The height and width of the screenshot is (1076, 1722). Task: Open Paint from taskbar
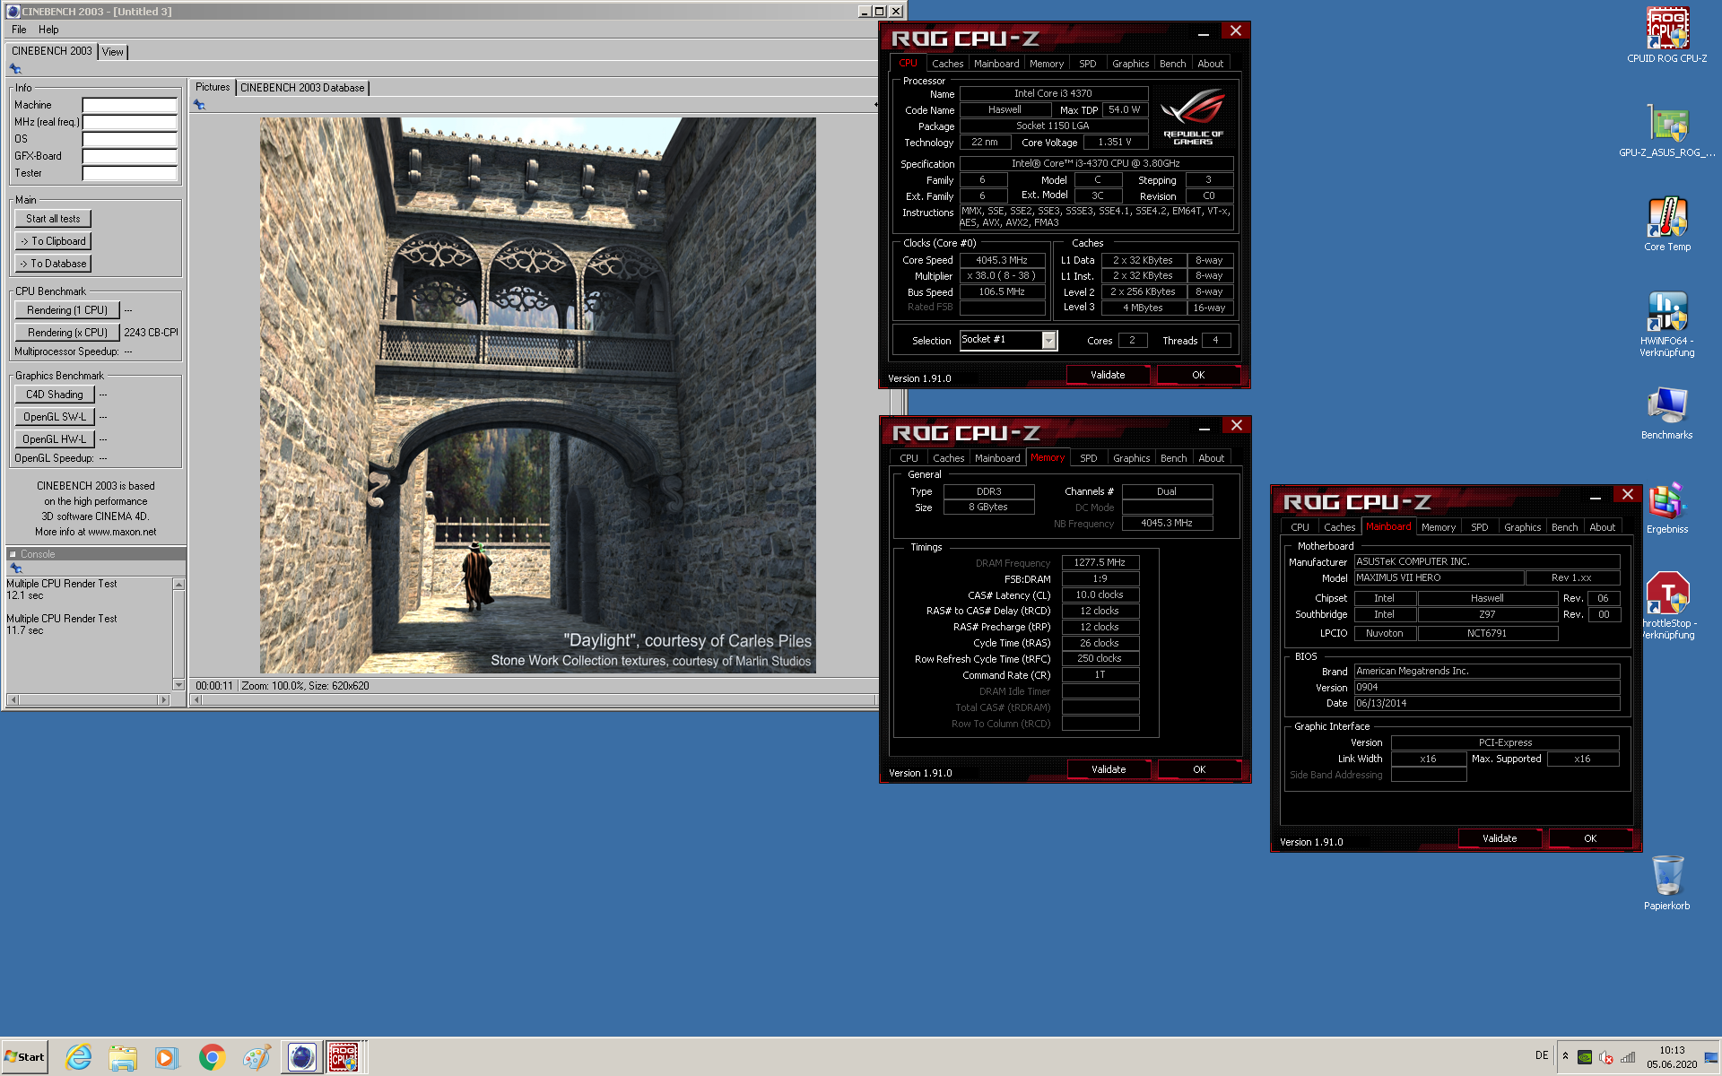click(257, 1057)
